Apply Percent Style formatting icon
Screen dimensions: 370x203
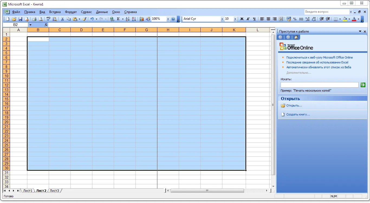pyautogui.click(x=295, y=19)
